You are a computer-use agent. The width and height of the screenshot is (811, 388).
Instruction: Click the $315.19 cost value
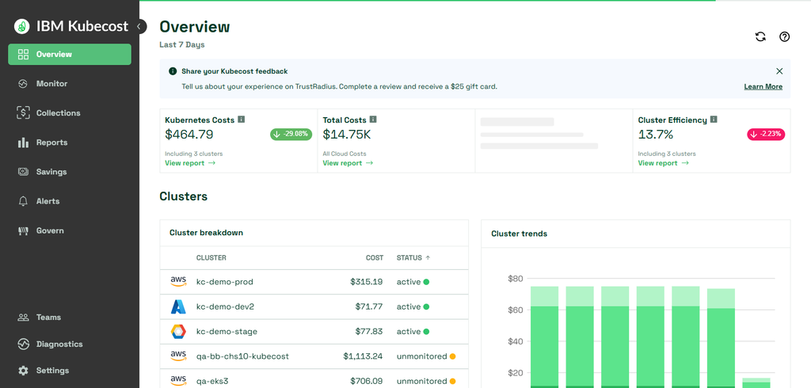(366, 282)
